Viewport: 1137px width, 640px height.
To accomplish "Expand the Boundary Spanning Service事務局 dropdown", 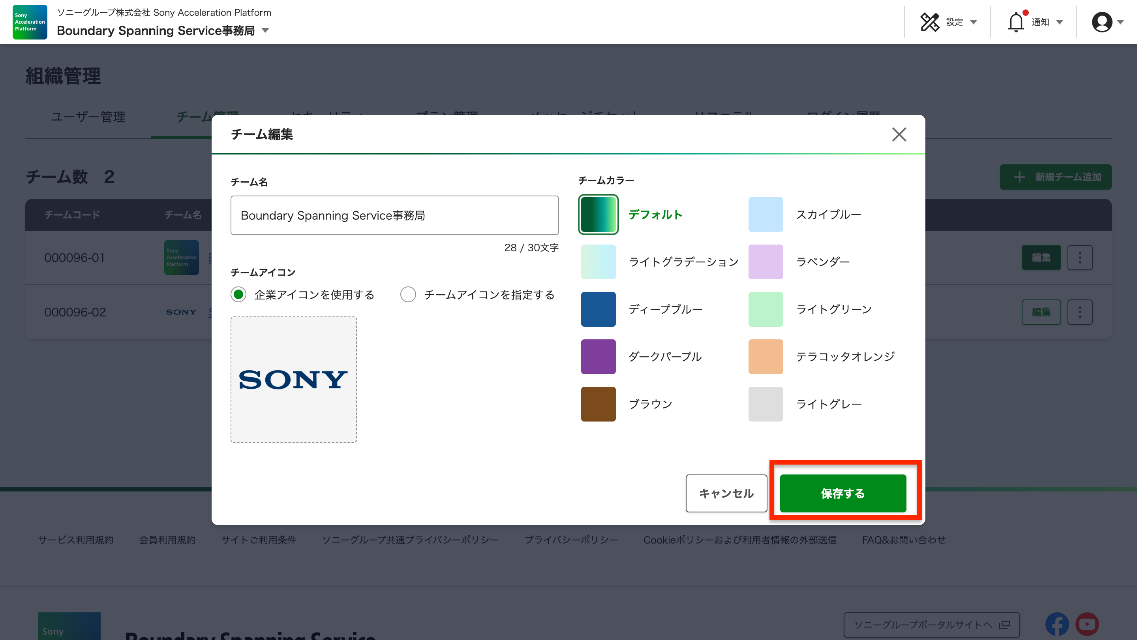I will click(x=265, y=30).
